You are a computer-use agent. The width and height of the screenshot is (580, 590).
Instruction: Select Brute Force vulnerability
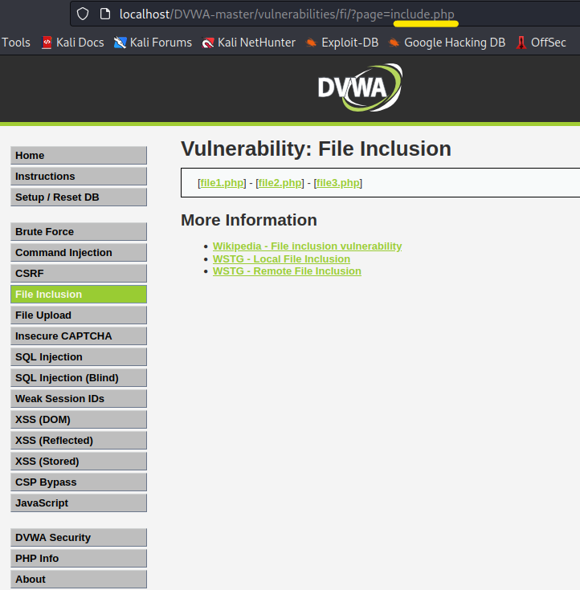pos(79,231)
